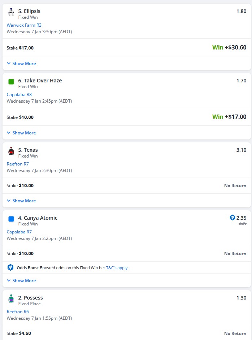The height and width of the screenshot is (340, 252).
Task: Click the 1.80 odds on Ellipsis
Action: click(242, 11)
